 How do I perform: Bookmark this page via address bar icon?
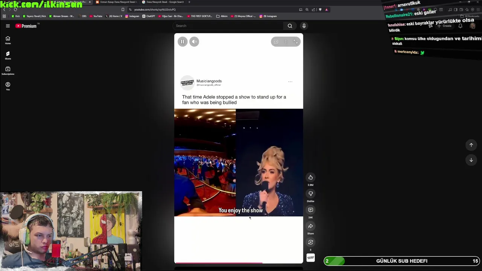[x=123, y=9]
